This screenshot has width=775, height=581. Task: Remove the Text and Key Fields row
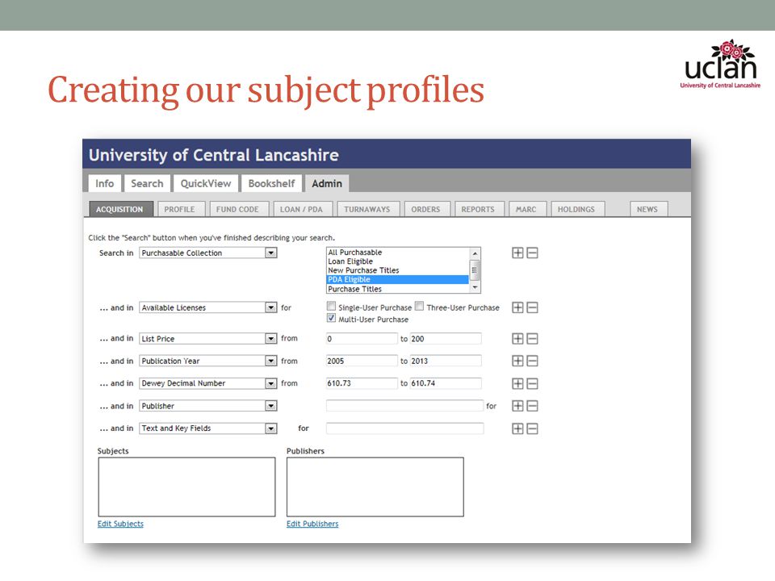tap(532, 428)
